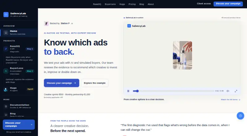Image resolution: width=247 pixels, height=136 pixels.
Task: Click the video progress bar track
Action: [x=174, y=91]
